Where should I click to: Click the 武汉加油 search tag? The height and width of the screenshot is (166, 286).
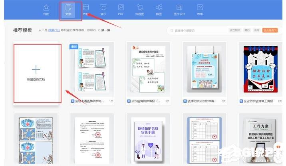(x=235, y=30)
